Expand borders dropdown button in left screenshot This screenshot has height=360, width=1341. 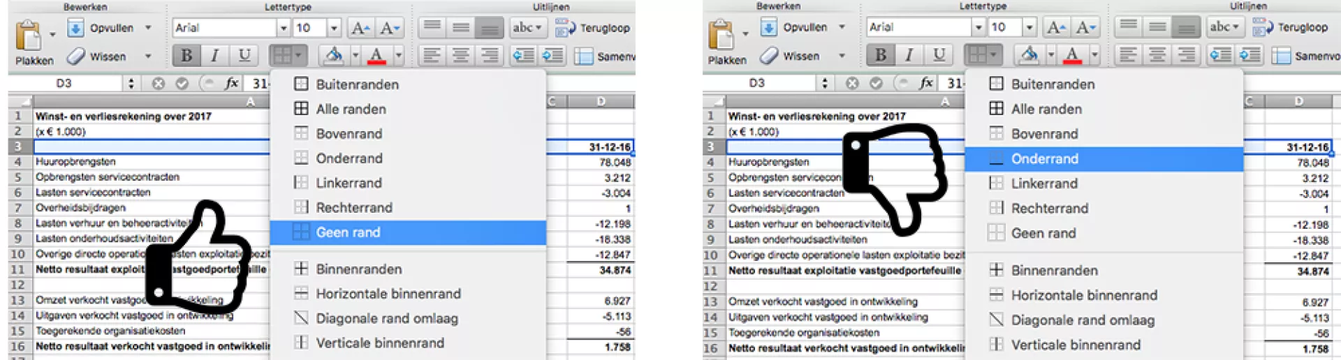pos(298,56)
